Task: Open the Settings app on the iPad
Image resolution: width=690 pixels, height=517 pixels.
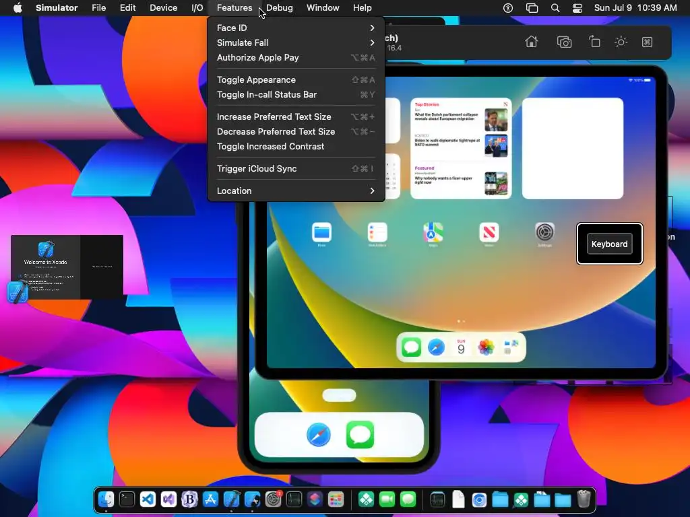Action: [x=544, y=232]
